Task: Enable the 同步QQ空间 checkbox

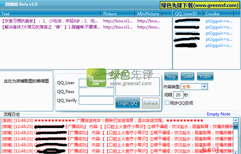Action: pyautogui.click(x=167, y=103)
